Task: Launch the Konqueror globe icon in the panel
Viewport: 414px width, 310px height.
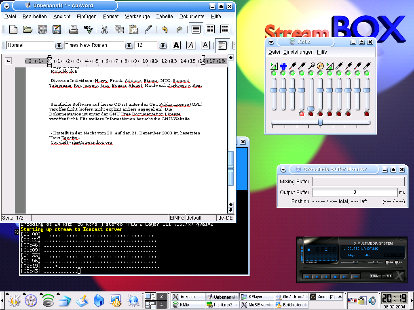Action: (x=133, y=300)
